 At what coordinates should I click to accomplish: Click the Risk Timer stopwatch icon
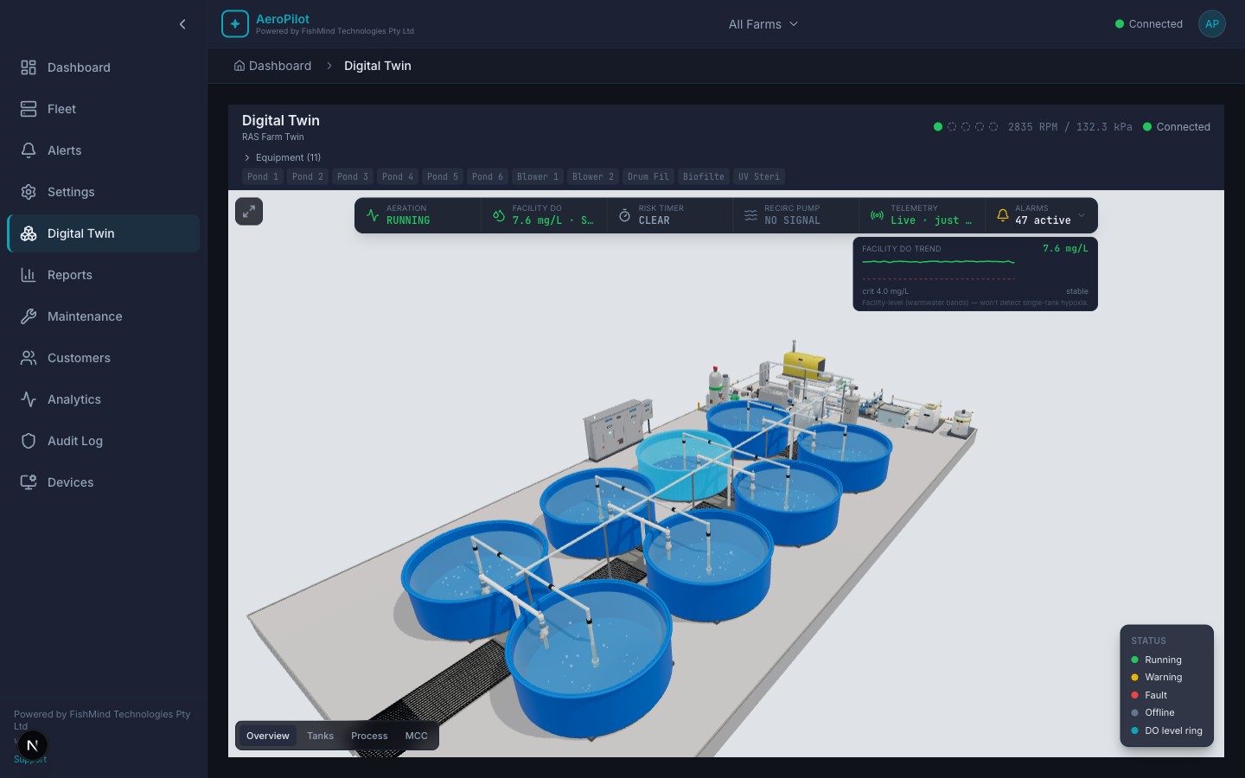625,215
